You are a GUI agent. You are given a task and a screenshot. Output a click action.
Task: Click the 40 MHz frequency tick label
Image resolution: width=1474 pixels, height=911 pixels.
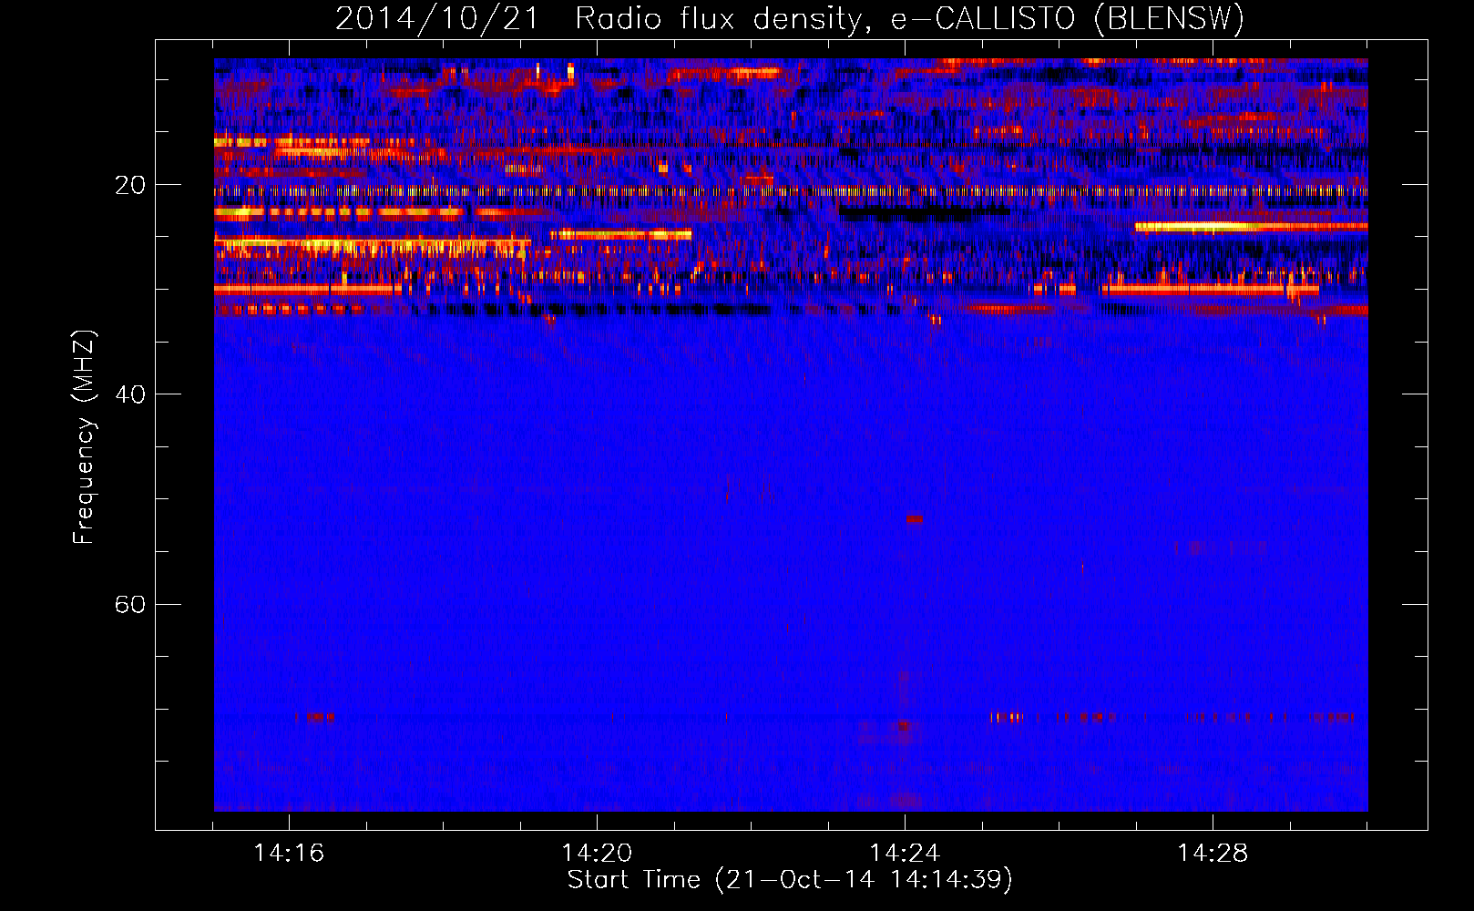[130, 394]
